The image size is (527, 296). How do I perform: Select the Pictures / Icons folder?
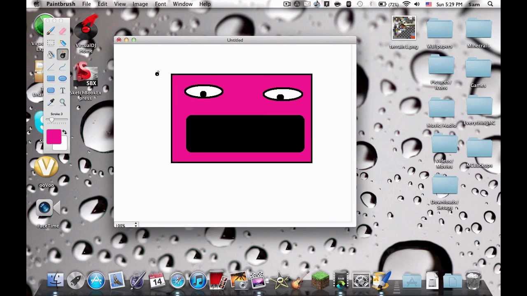click(x=441, y=72)
